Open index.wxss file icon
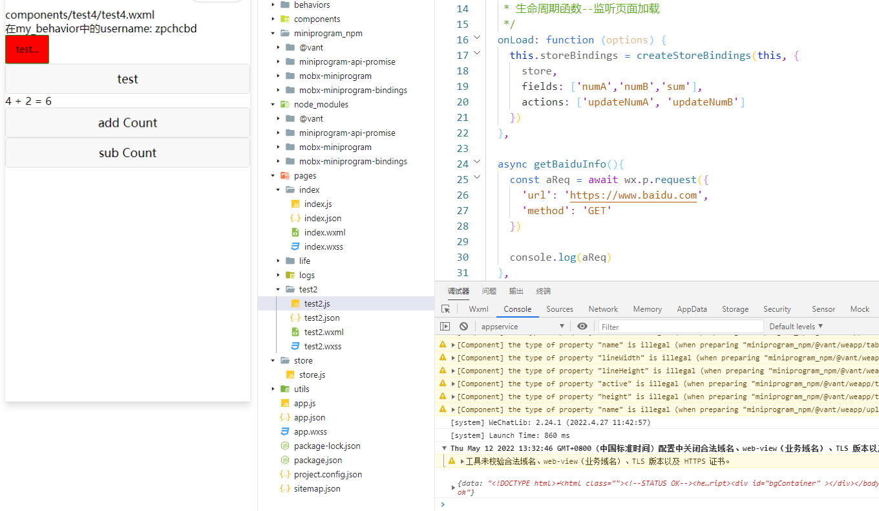 click(295, 247)
